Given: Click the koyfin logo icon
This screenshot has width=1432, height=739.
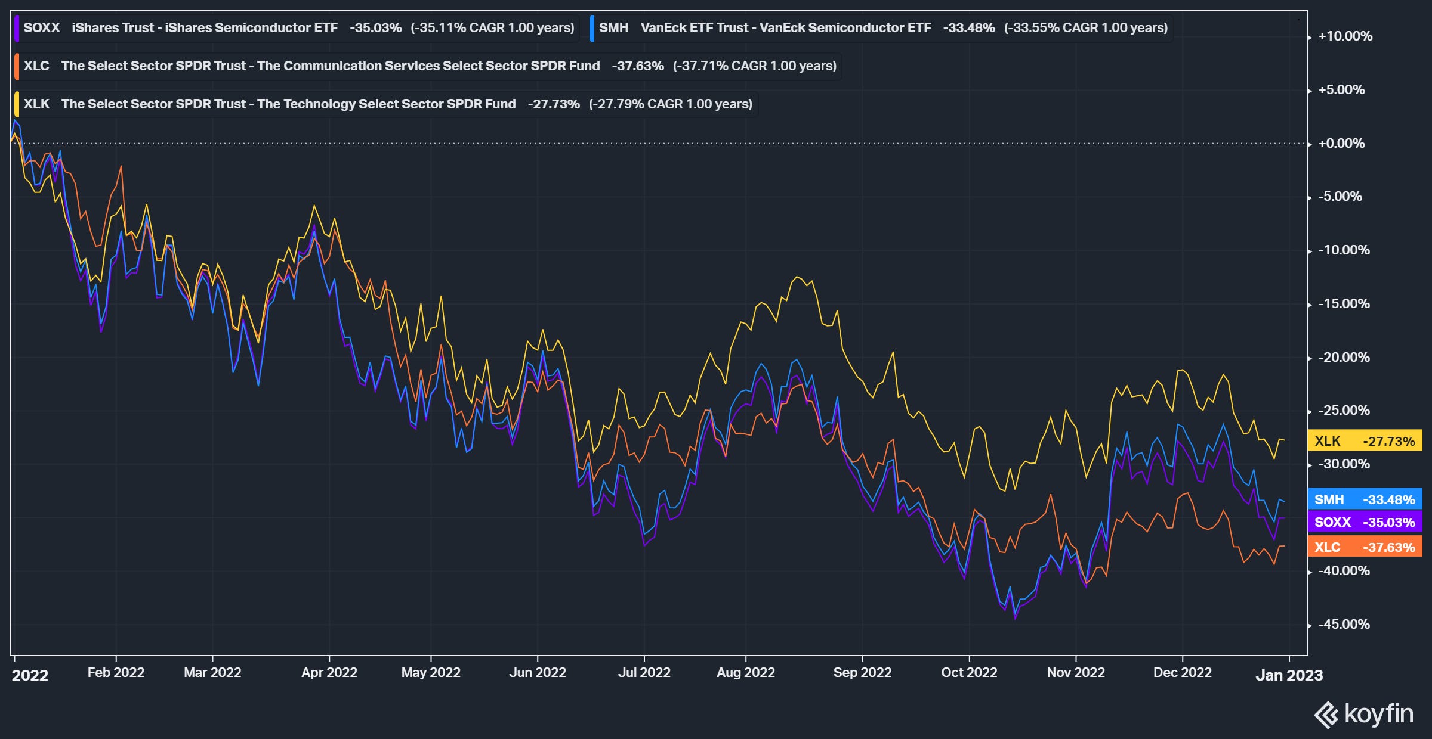Looking at the screenshot, I should click(x=1326, y=715).
